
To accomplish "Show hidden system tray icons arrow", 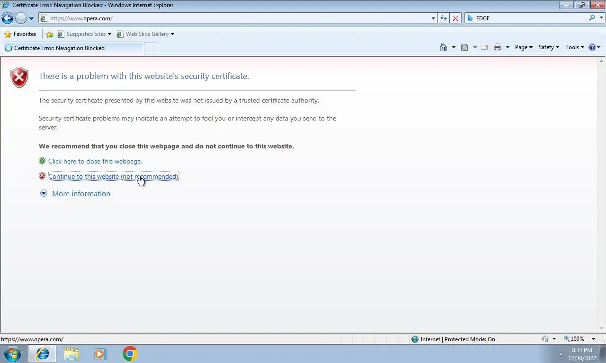I will pyautogui.click(x=561, y=354).
